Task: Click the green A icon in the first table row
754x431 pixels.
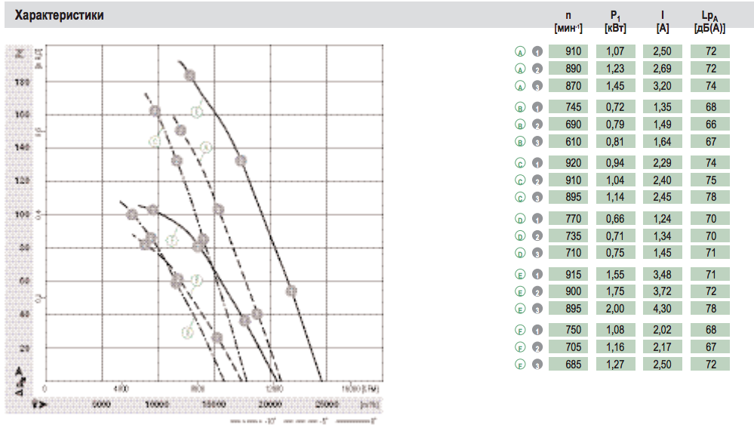Action: pyautogui.click(x=519, y=52)
